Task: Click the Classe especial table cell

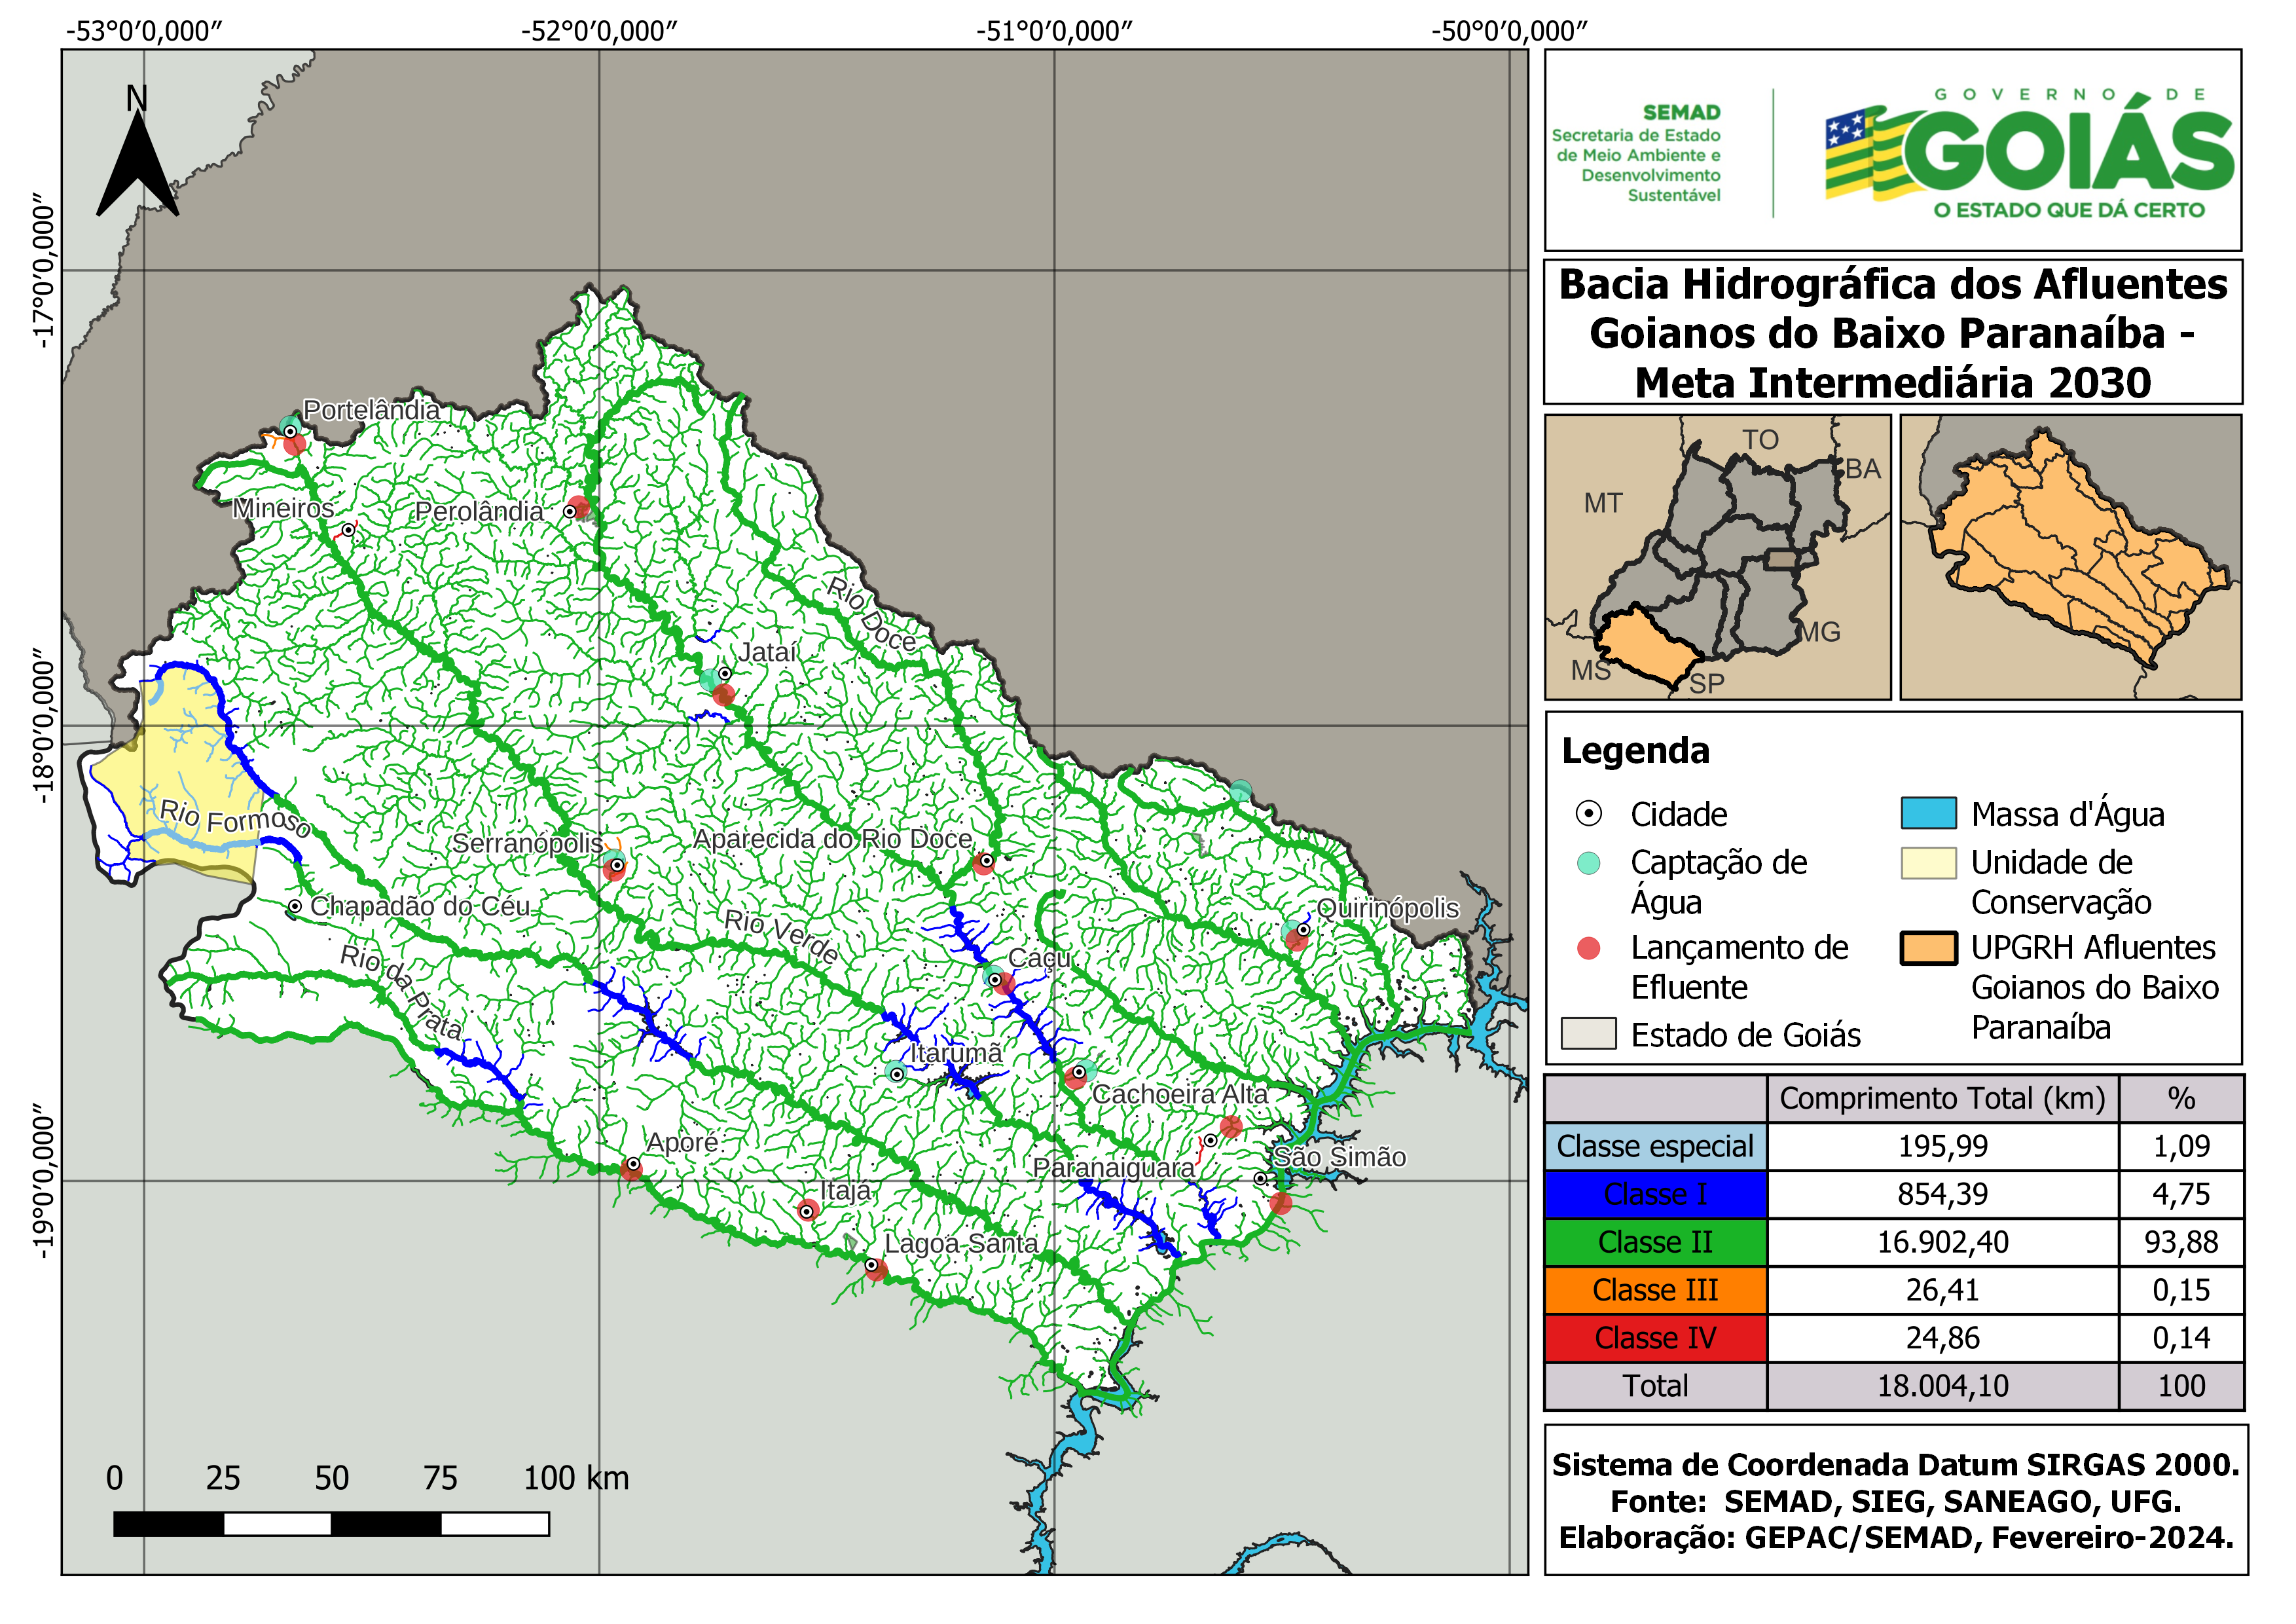Action: pos(1655,1146)
